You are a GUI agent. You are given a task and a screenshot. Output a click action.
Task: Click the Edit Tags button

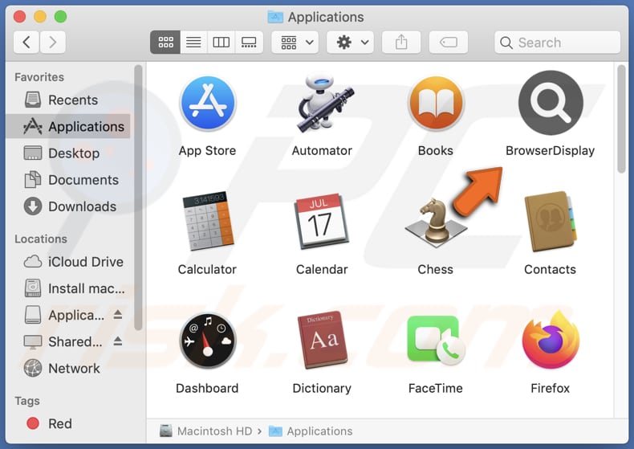(449, 42)
